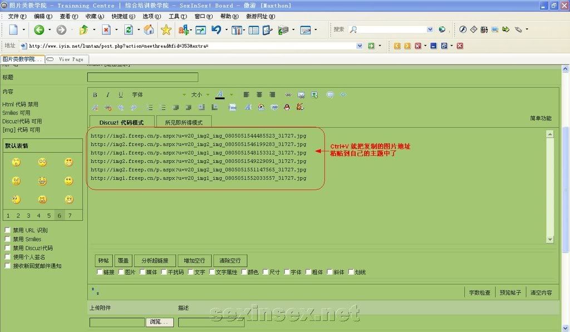Image resolution: width=570 pixels, height=332 pixels.
Task: Tick the 图片 checkbox below editor
Action: (121, 272)
